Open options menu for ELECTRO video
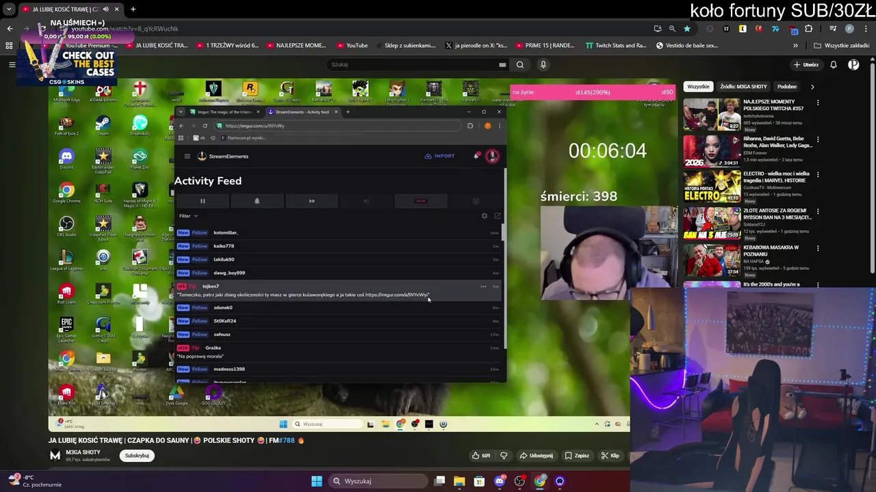Screen dimensions: 876x492 [x=818, y=176]
